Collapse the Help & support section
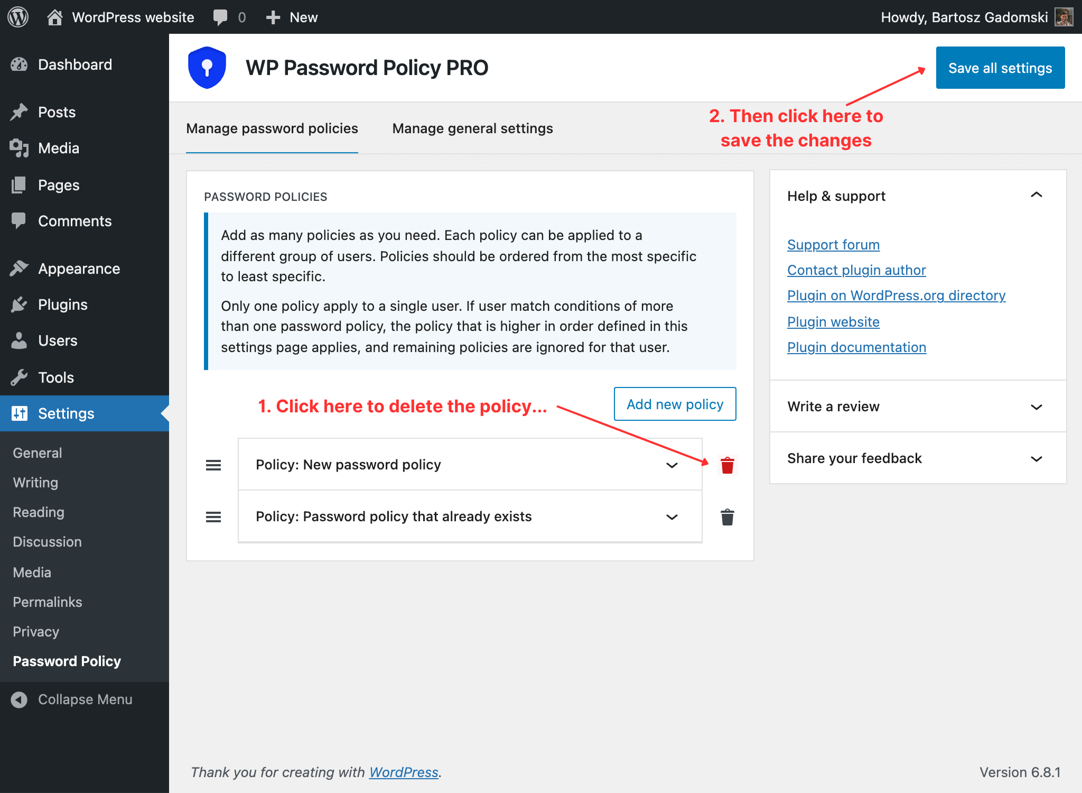Viewport: 1082px width, 793px height. tap(1037, 195)
